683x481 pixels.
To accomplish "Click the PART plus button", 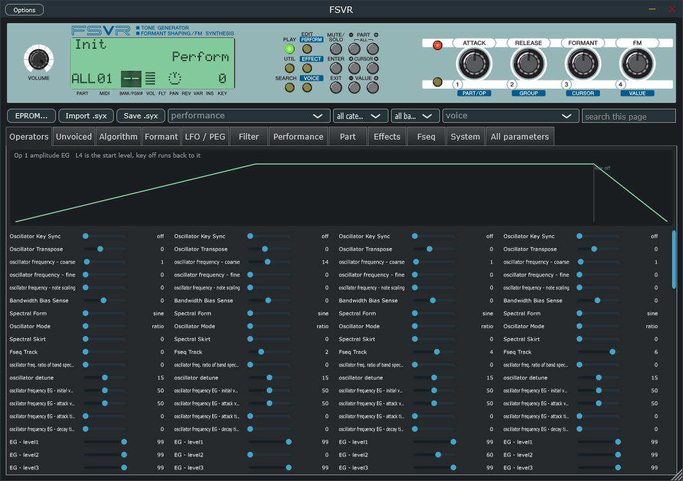I will (372, 50).
